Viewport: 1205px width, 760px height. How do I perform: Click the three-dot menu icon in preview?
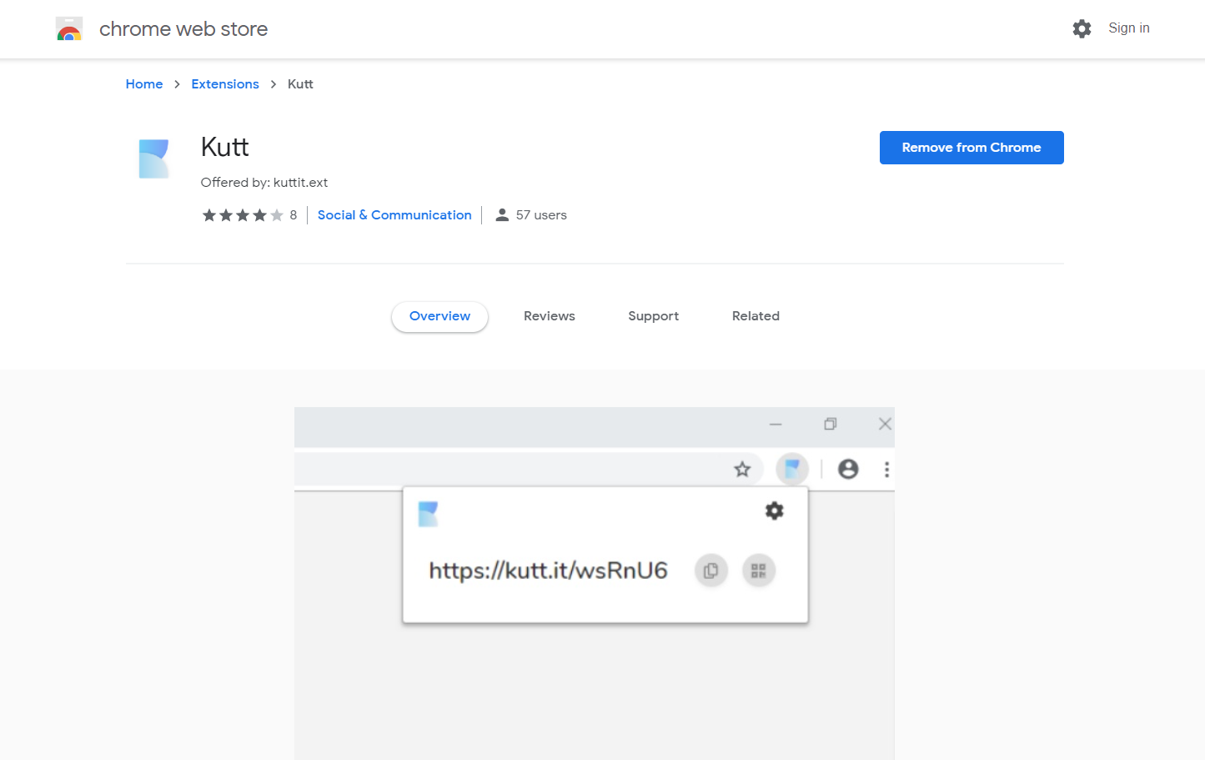(x=886, y=470)
